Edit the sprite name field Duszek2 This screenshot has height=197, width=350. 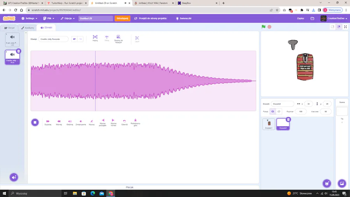[x=283, y=104]
